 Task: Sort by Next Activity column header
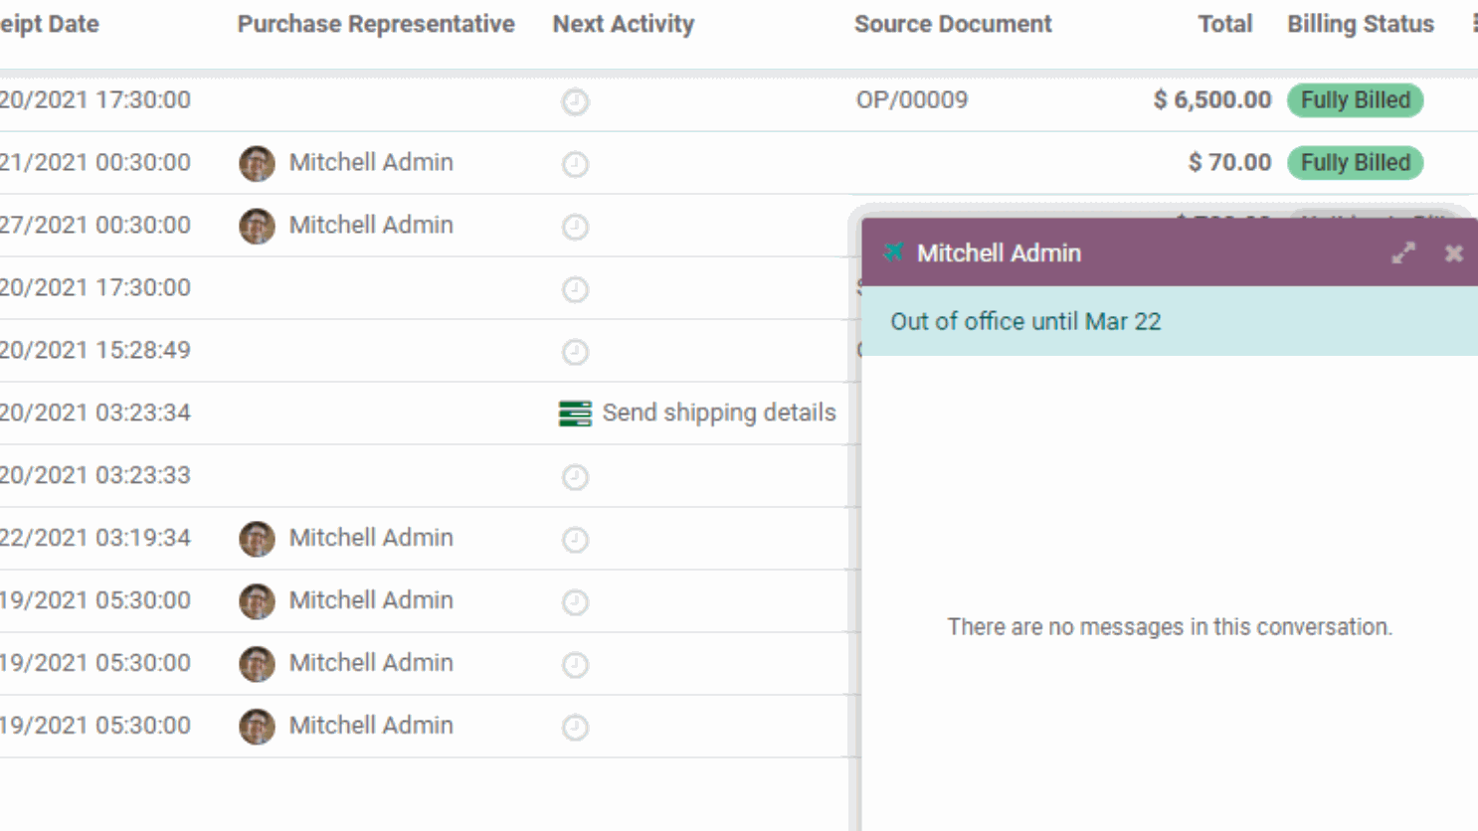(624, 24)
